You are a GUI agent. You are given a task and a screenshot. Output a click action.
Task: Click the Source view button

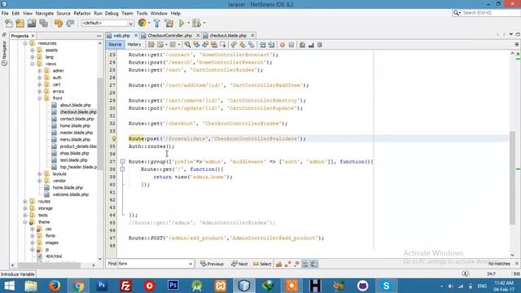coord(115,45)
